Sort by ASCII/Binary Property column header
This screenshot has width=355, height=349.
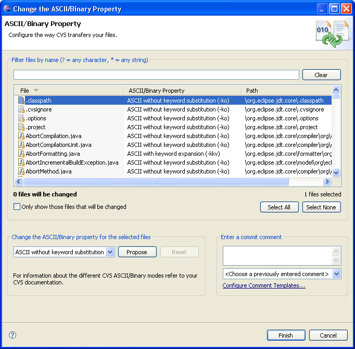pyautogui.click(x=183, y=91)
